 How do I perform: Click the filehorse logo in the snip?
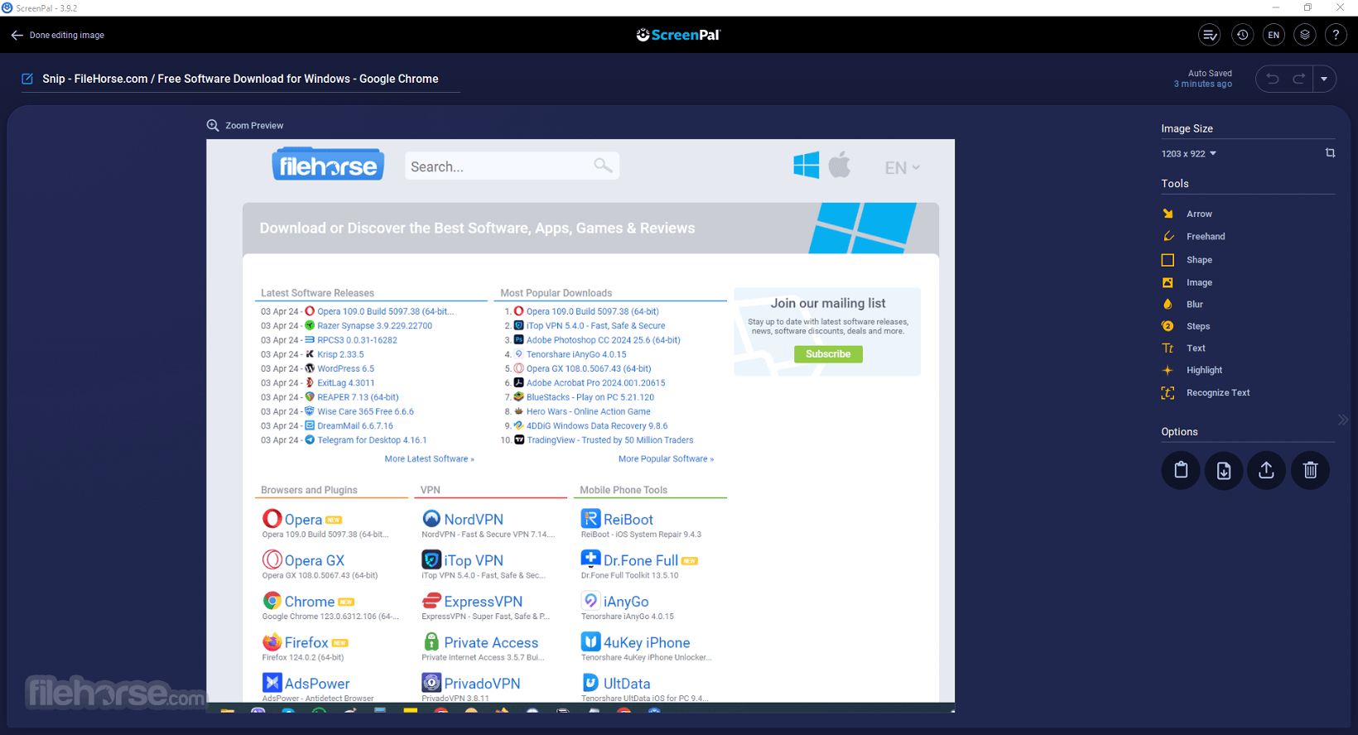[328, 166]
